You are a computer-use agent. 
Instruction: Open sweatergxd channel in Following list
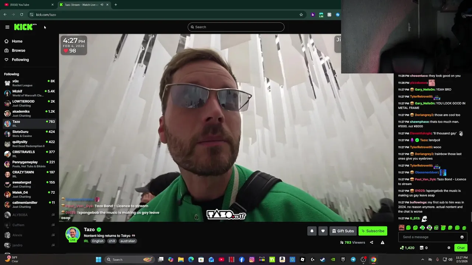[29, 184]
